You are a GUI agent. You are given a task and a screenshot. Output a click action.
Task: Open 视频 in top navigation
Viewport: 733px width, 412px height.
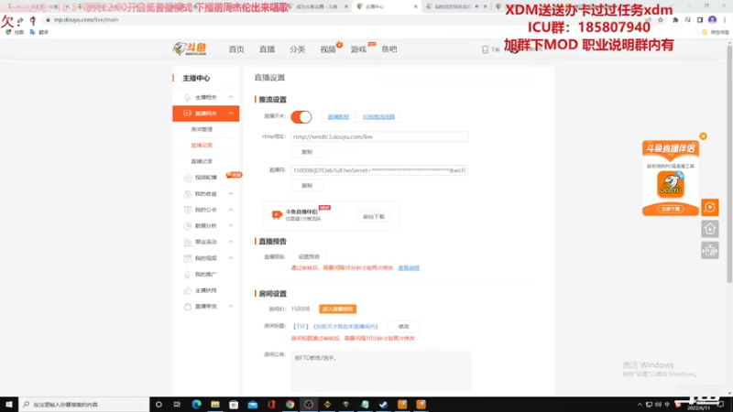(328, 49)
